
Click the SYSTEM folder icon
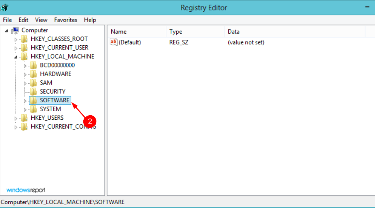click(x=33, y=109)
